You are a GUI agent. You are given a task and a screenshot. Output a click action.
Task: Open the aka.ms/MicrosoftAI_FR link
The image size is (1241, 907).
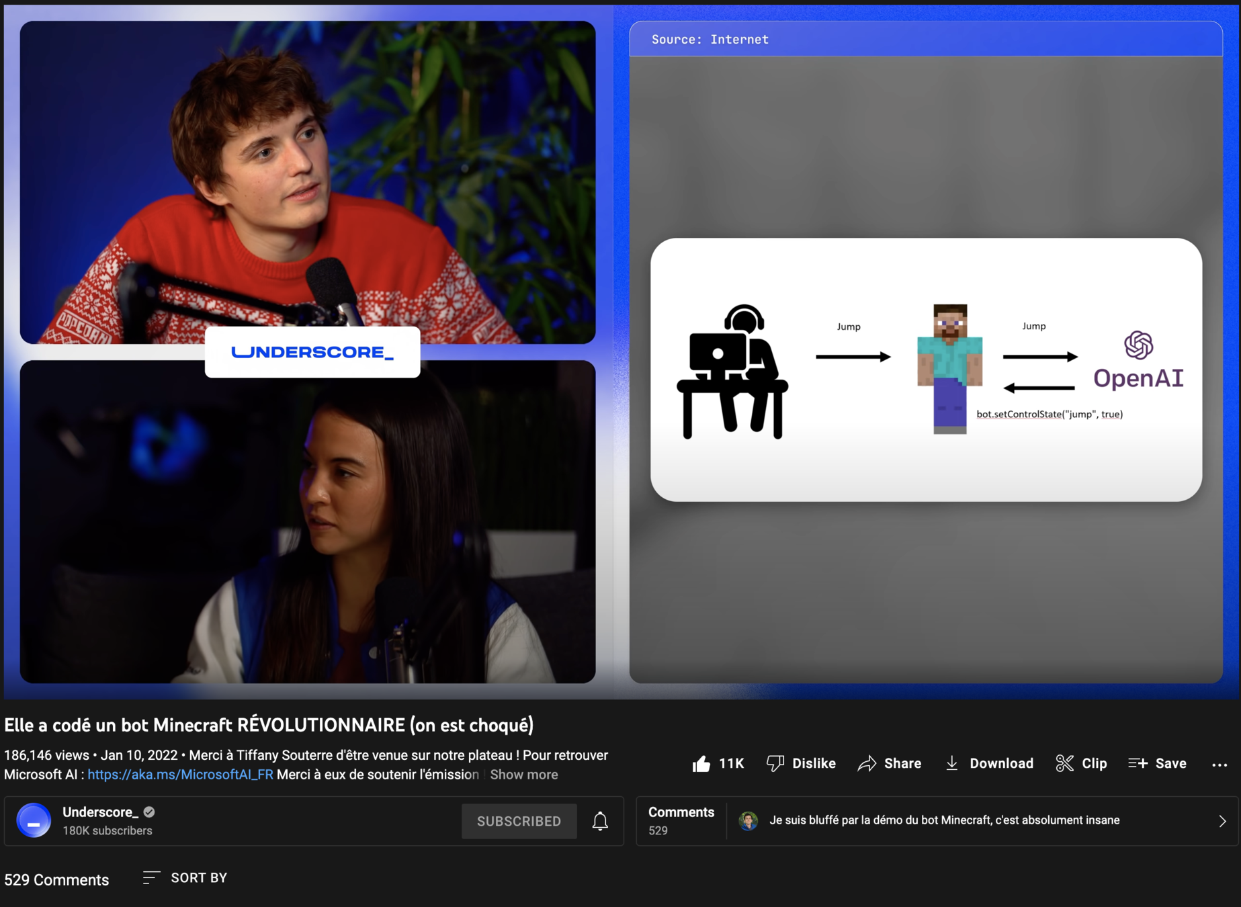(x=180, y=775)
